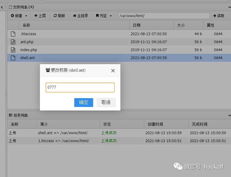Click 0644 attribute of index.php row
Viewport: 231px width, 177px height.
(x=218, y=50)
